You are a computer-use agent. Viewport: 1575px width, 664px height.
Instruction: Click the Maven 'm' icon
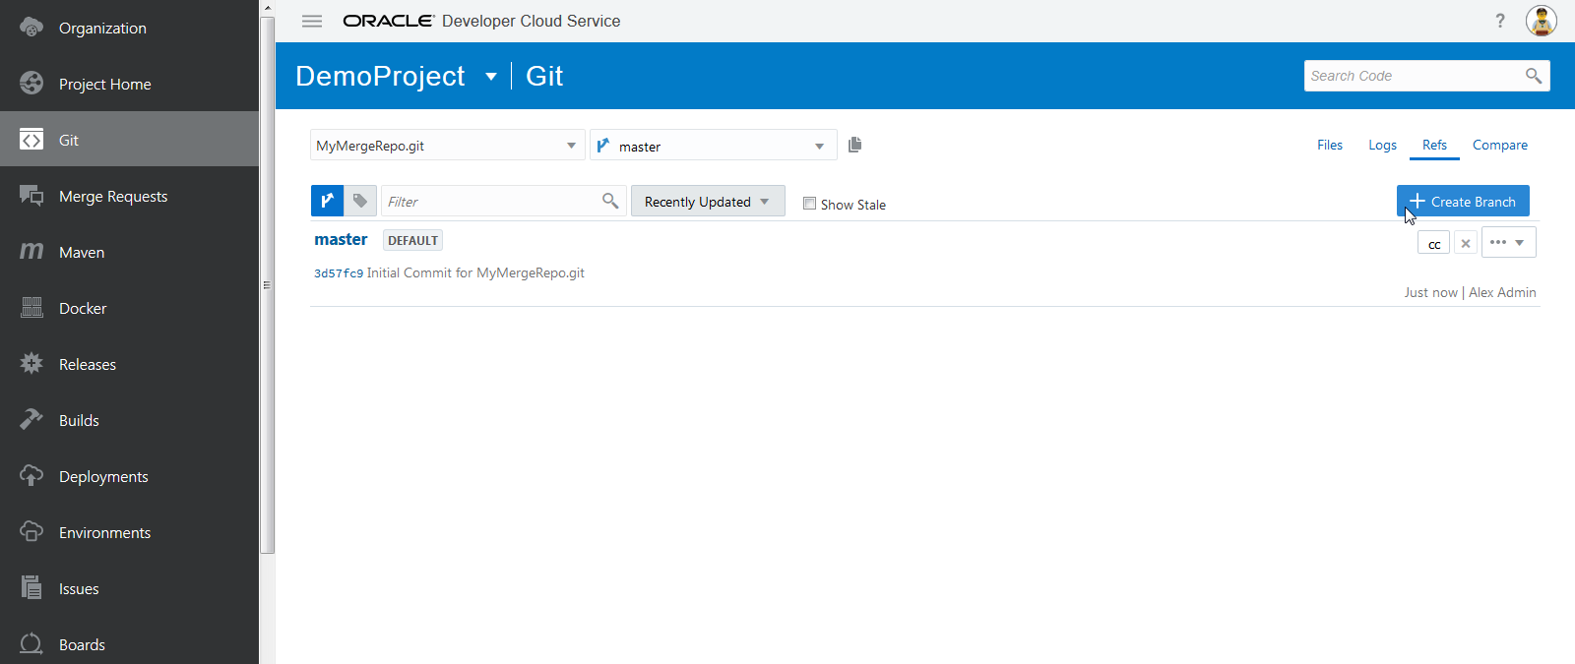[31, 252]
